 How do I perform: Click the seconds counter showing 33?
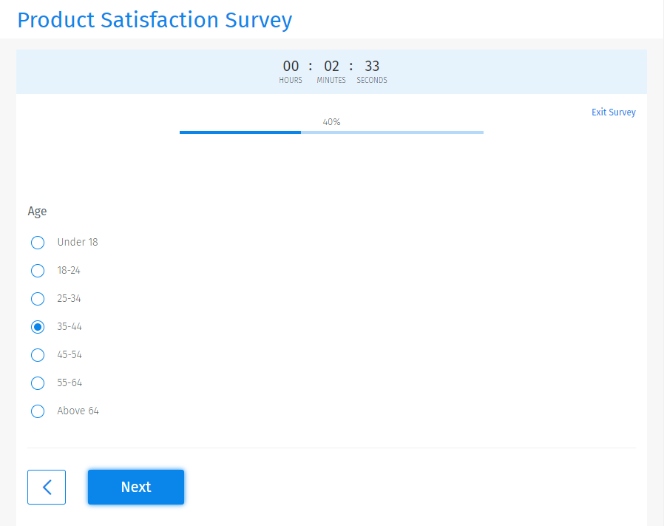click(371, 66)
